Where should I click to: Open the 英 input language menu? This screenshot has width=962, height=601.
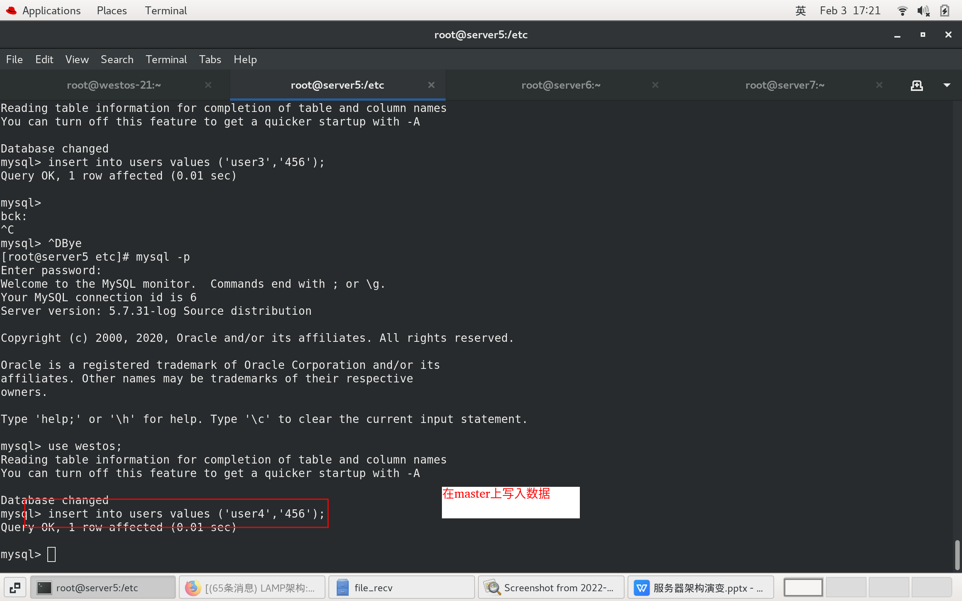pos(800,11)
